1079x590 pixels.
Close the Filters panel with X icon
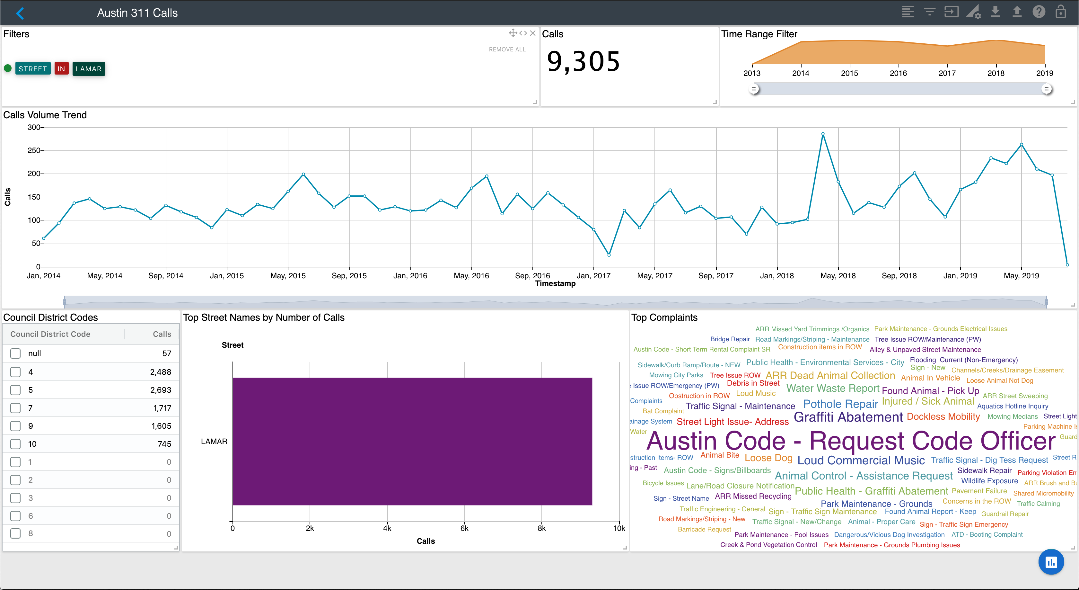[x=533, y=33]
